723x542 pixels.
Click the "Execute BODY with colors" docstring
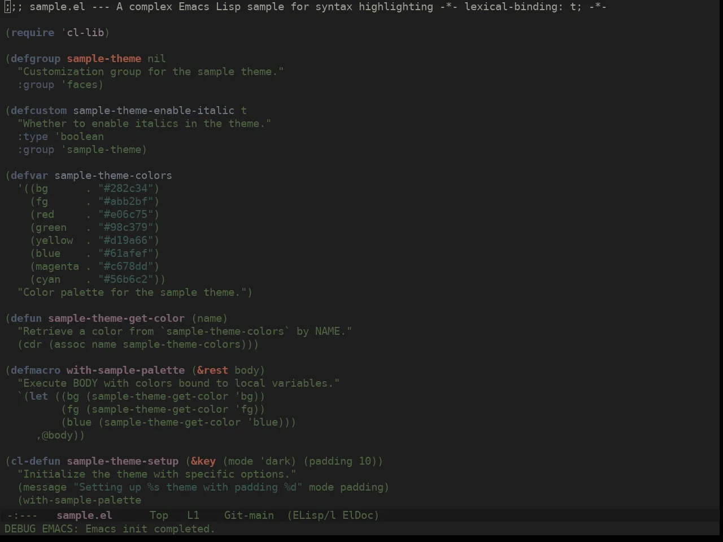178,383
